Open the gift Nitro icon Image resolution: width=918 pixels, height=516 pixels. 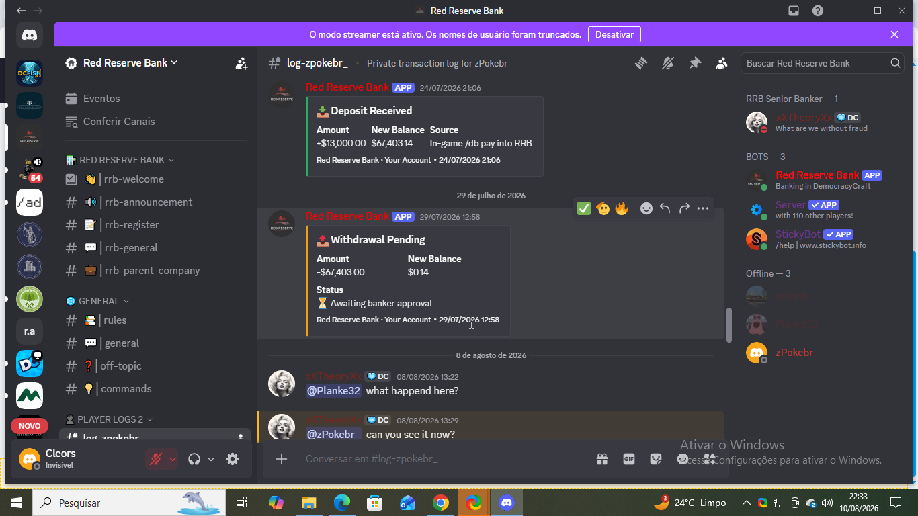point(602,459)
